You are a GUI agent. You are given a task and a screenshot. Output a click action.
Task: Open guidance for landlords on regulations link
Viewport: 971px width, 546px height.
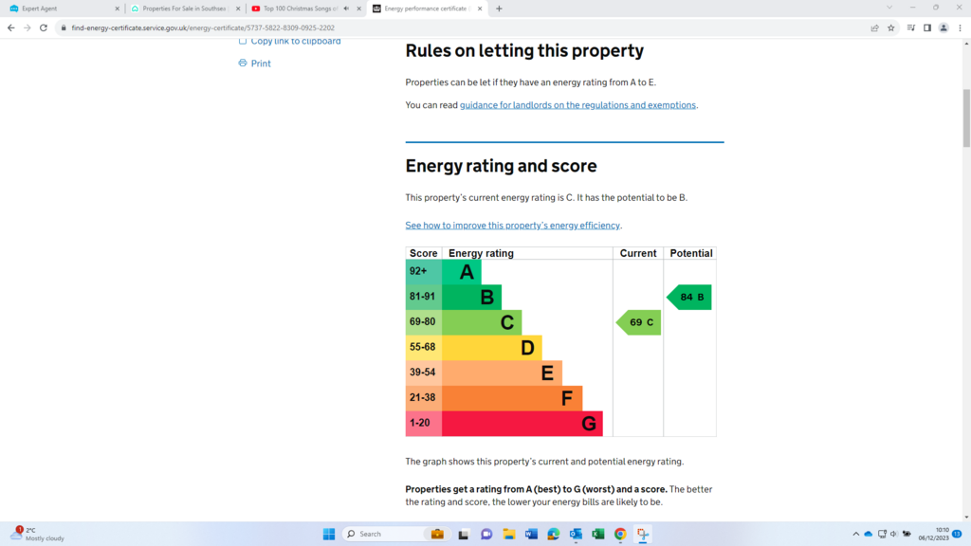[x=577, y=105]
